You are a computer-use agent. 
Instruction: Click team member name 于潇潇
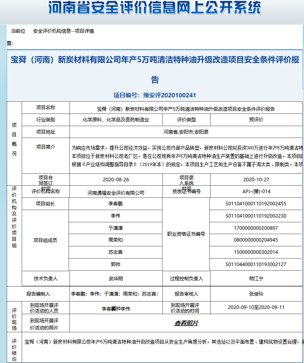(x=115, y=228)
